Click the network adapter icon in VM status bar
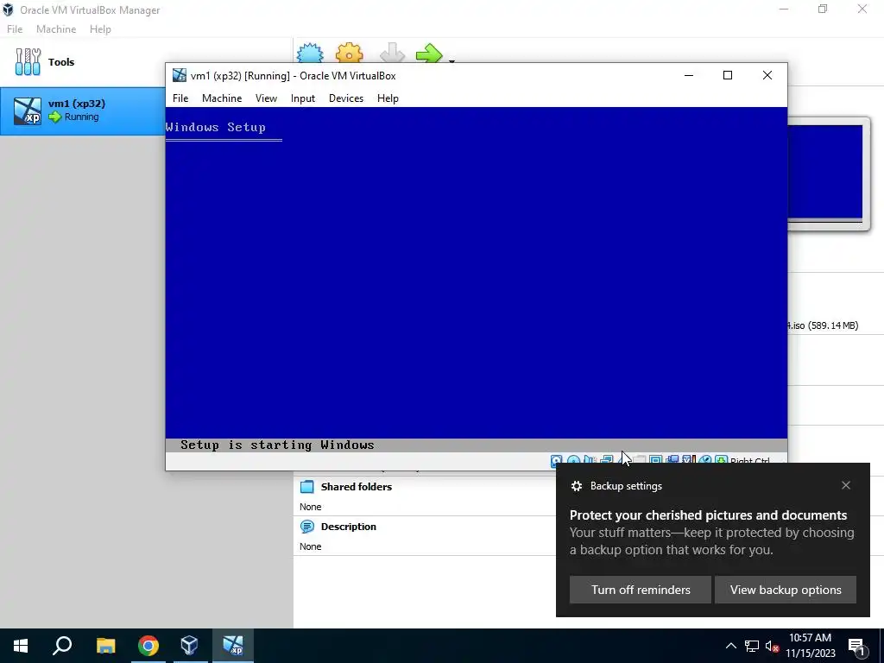884x663 pixels. tap(607, 461)
